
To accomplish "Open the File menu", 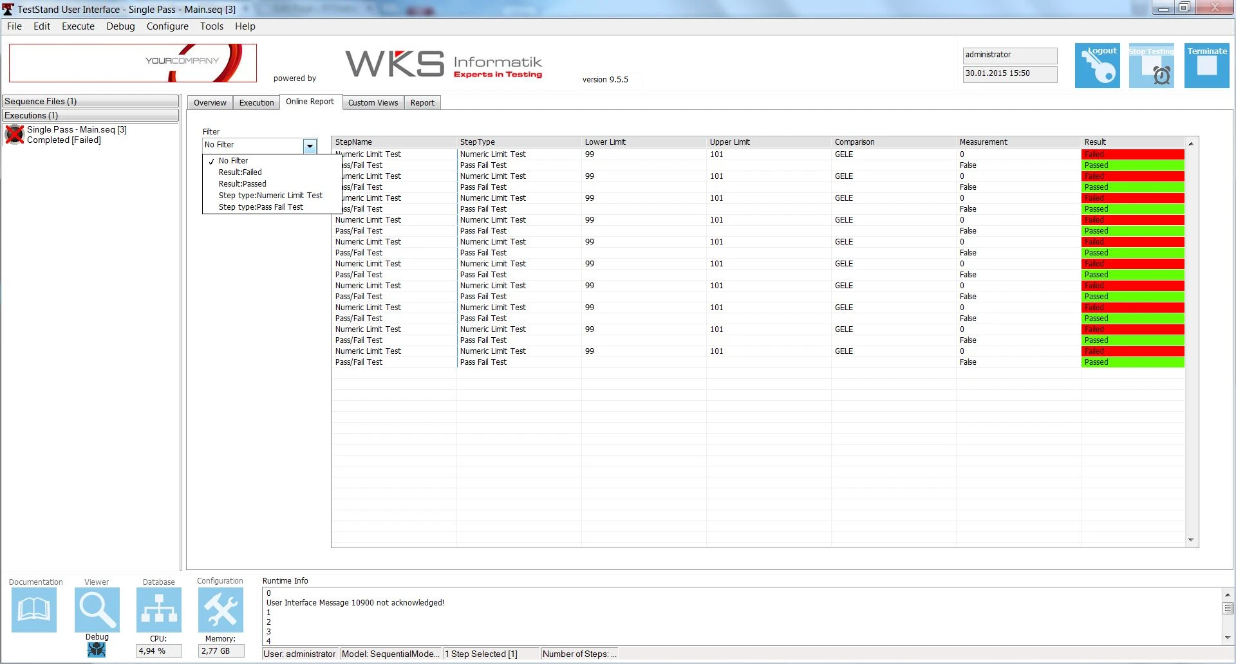I will tap(14, 26).
